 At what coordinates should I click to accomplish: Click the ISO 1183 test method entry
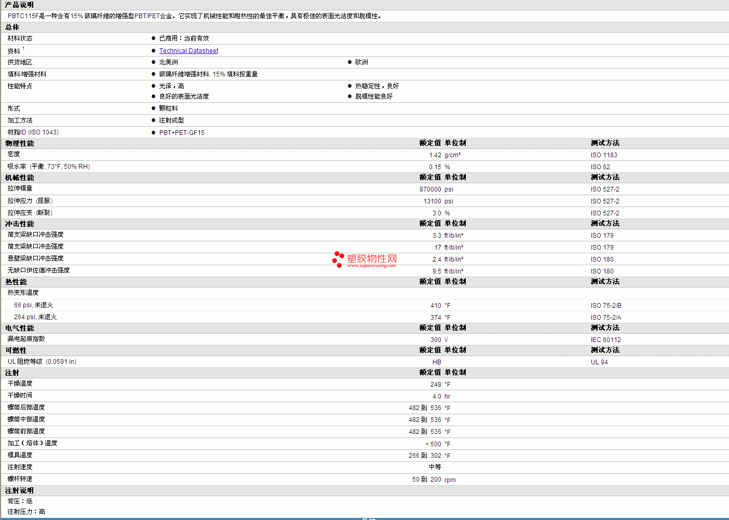click(603, 155)
